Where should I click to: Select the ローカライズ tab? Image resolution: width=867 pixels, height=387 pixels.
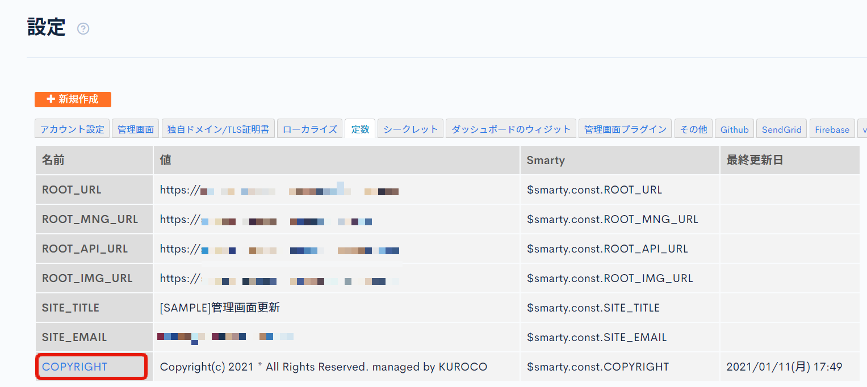310,129
